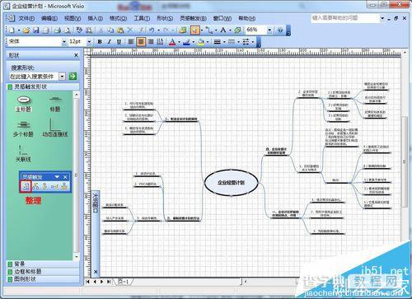Toggle Underline formatting
This screenshot has height=299, width=412.
tap(119, 42)
